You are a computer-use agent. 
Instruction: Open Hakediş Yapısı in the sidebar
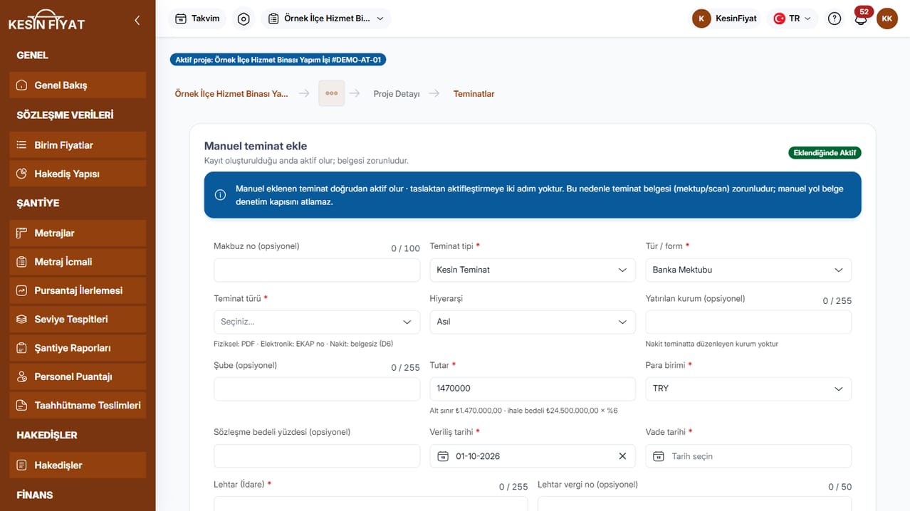point(78,174)
